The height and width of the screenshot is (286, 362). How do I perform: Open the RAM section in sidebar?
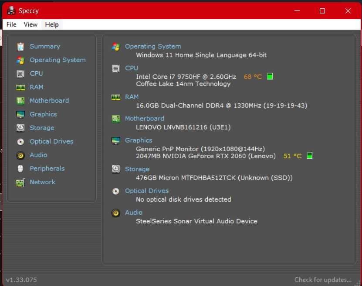tap(37, 87)
